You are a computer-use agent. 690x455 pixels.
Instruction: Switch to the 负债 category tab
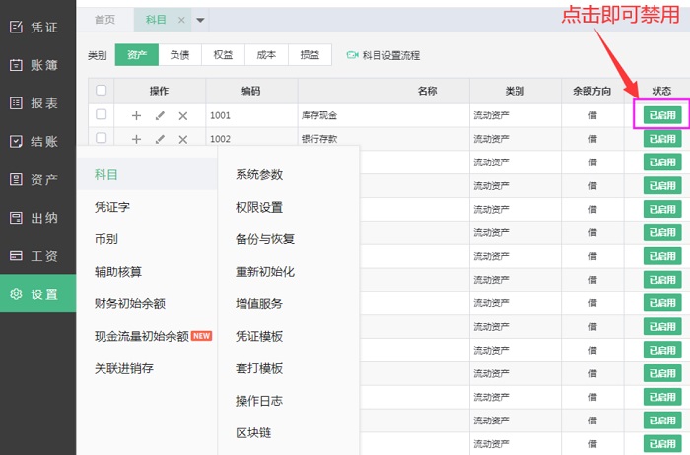tap(178, 56)
